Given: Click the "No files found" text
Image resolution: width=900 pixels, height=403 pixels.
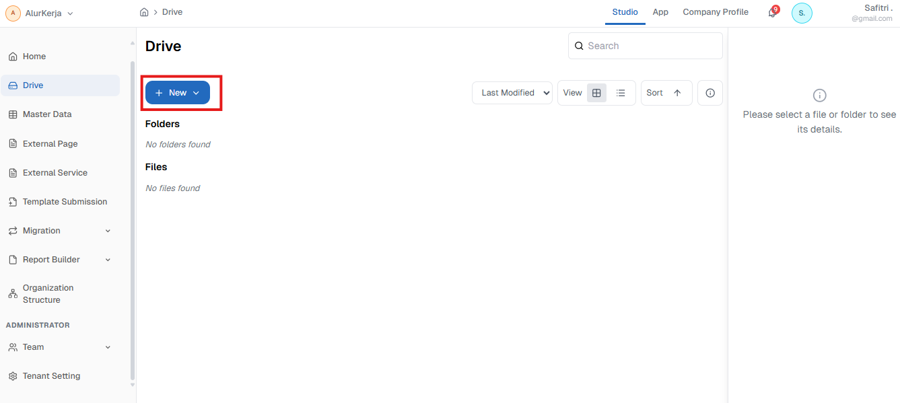Looking at the screenshot, I should click(172, 188).
